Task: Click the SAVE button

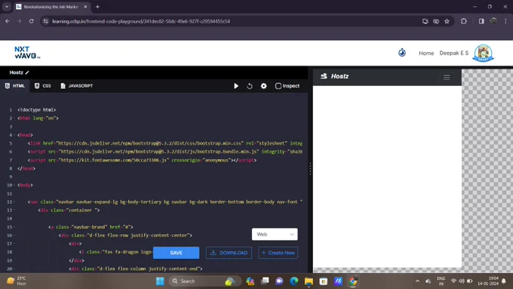Action: click(176, 253)
